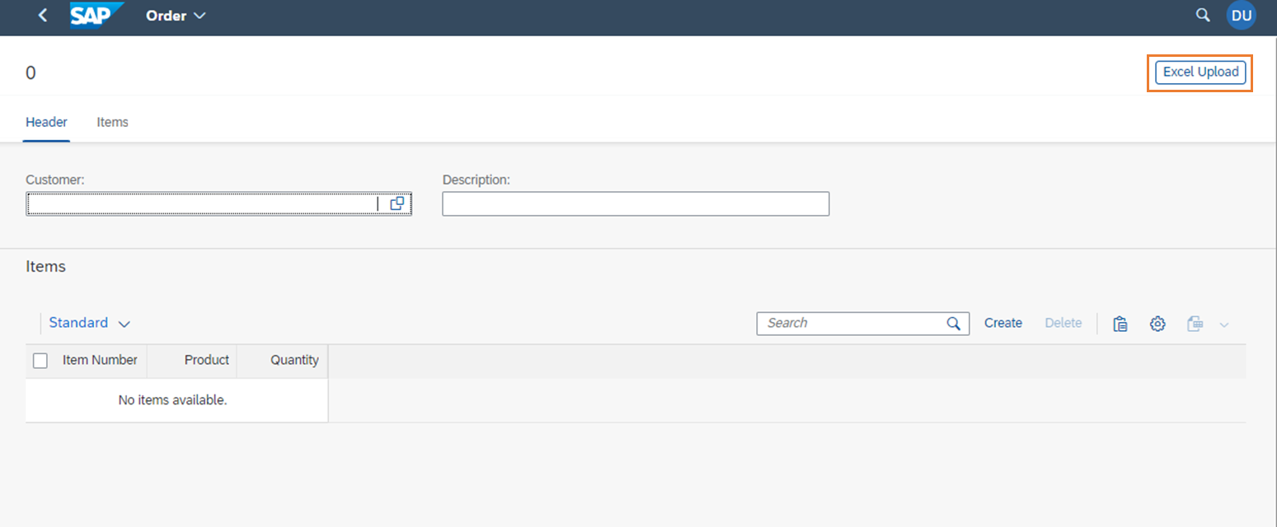Open the paste from clipboard icon
The image size is (1277, 527).
[x=1120, y=323]
